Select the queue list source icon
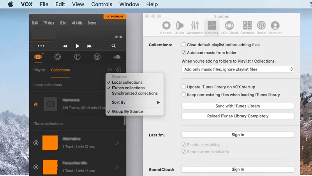The width and height of the screenshot is (312, 176). 77,57
